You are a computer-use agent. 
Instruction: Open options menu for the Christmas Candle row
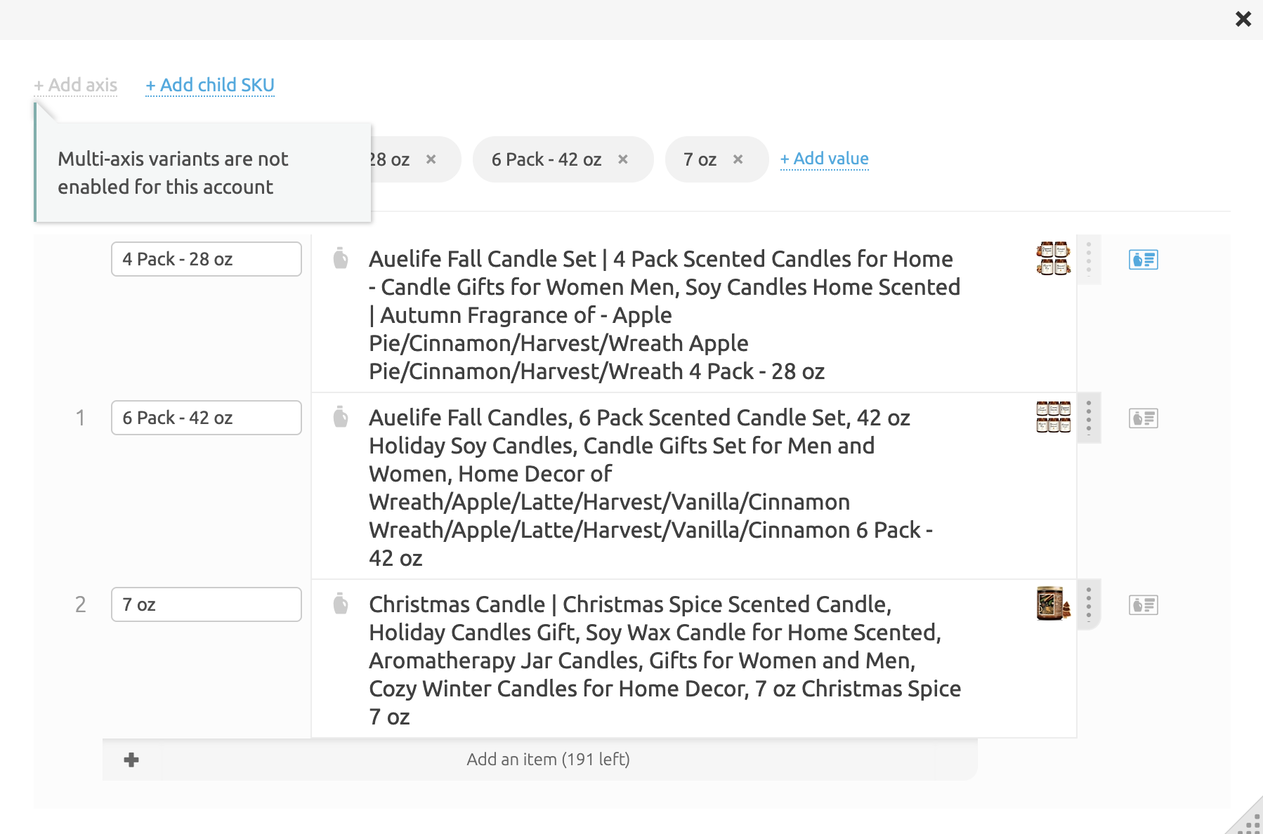[x=1089, y=604]
